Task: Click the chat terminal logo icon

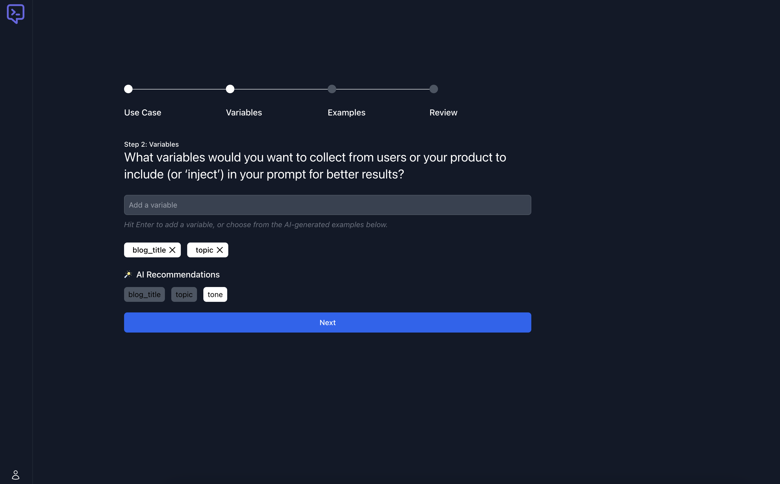Action: pyautogui.click(x=15, y=14)
